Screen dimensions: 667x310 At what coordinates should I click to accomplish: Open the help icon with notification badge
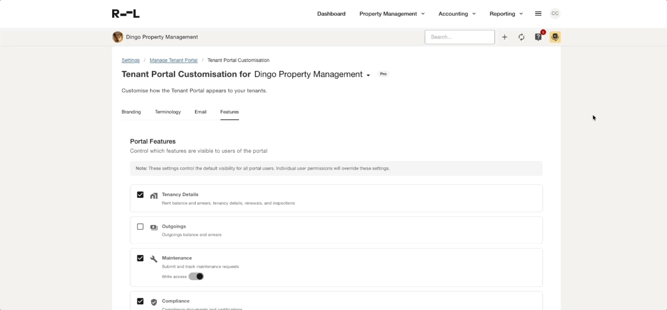[x=538, y=37]
